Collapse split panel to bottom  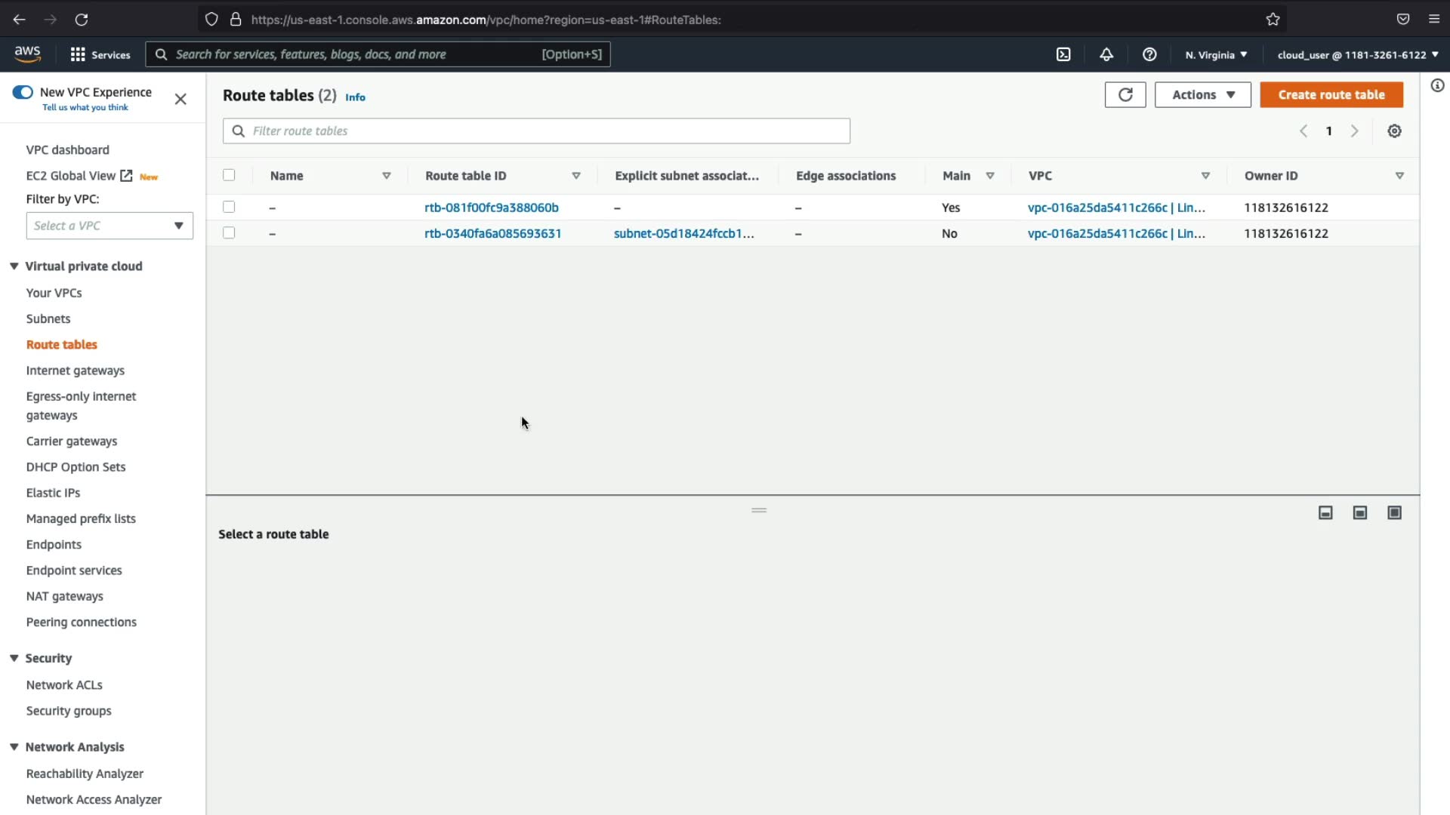coord(1325,513)
